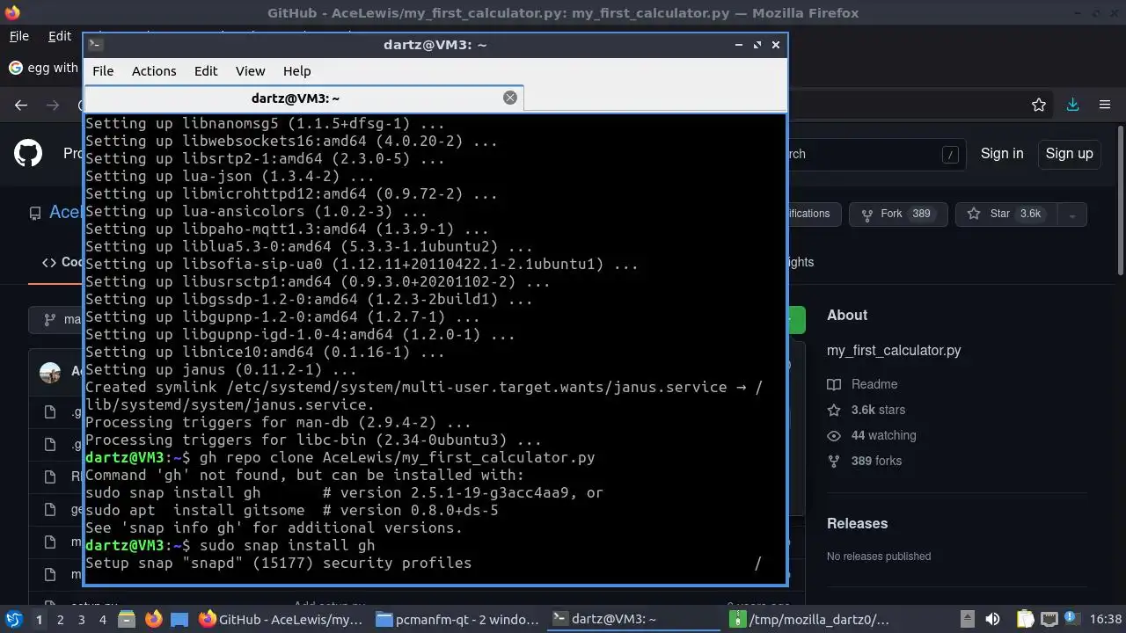The width and height of the screenshot is (1126, 633).
Task: Switch to workspace 2
Action: coord(60,620)
